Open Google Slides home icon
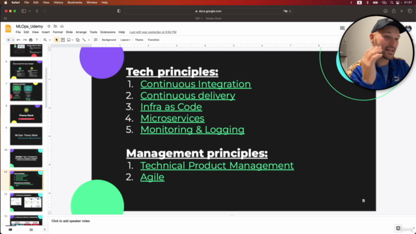The image size is (416, 234). tap(8, 29)
